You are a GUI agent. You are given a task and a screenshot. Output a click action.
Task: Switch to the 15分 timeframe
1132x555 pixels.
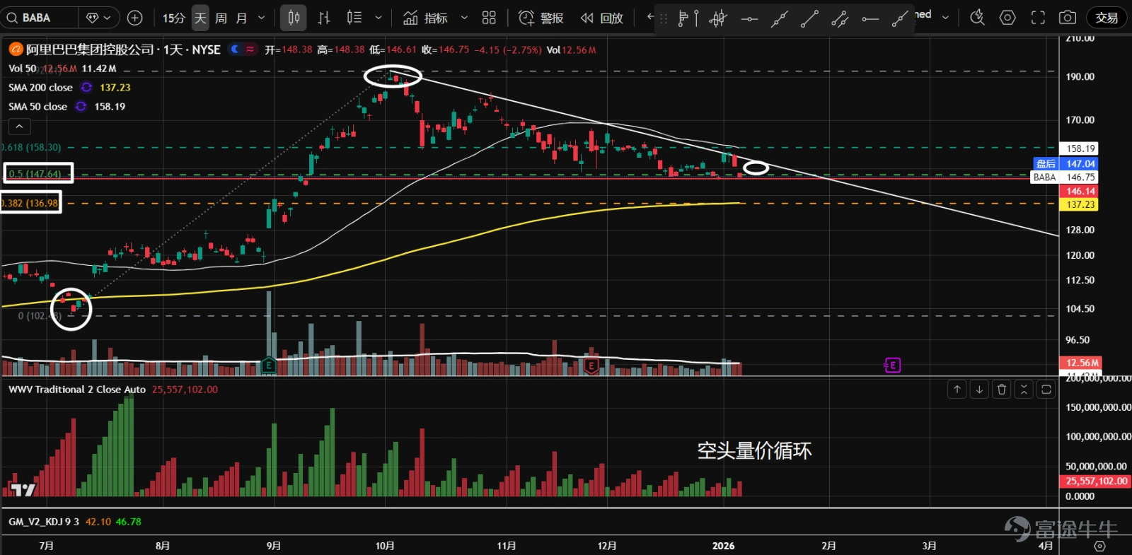[173, 18]
